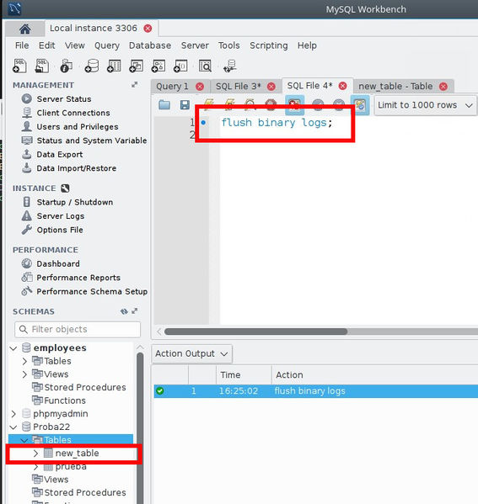Viewport: 478px width, 504px height.
Task: Open the Scripting menu
Action: pos(269,45)
